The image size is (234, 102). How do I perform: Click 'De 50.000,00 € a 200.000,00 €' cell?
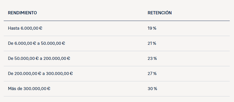pos(39,58)
